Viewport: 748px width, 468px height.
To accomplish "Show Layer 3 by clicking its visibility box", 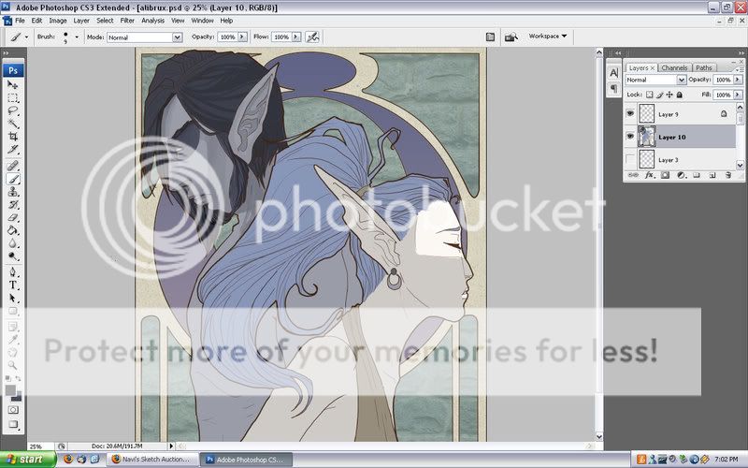I will (x=630, y=160).
